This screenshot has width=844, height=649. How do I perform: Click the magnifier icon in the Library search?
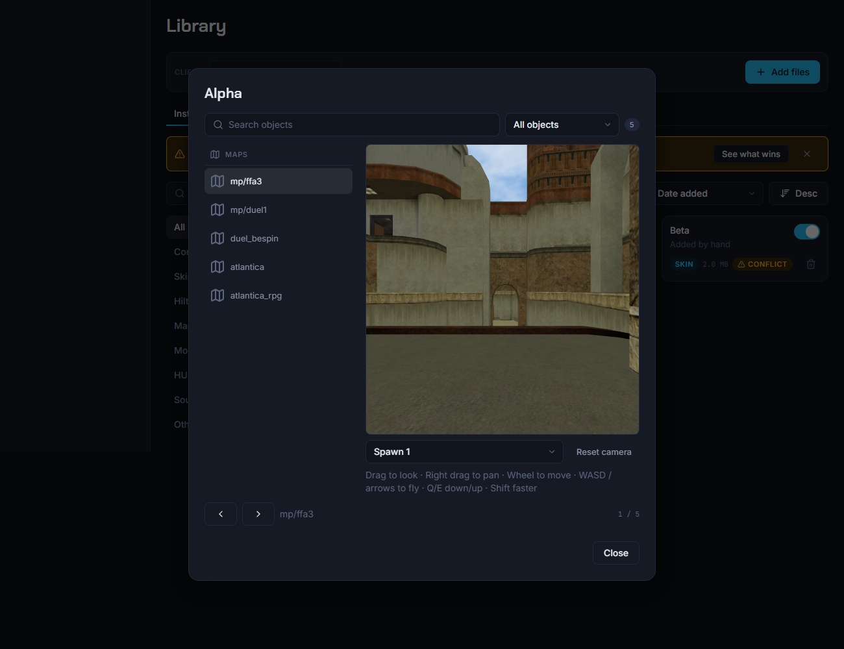[180, 193]
